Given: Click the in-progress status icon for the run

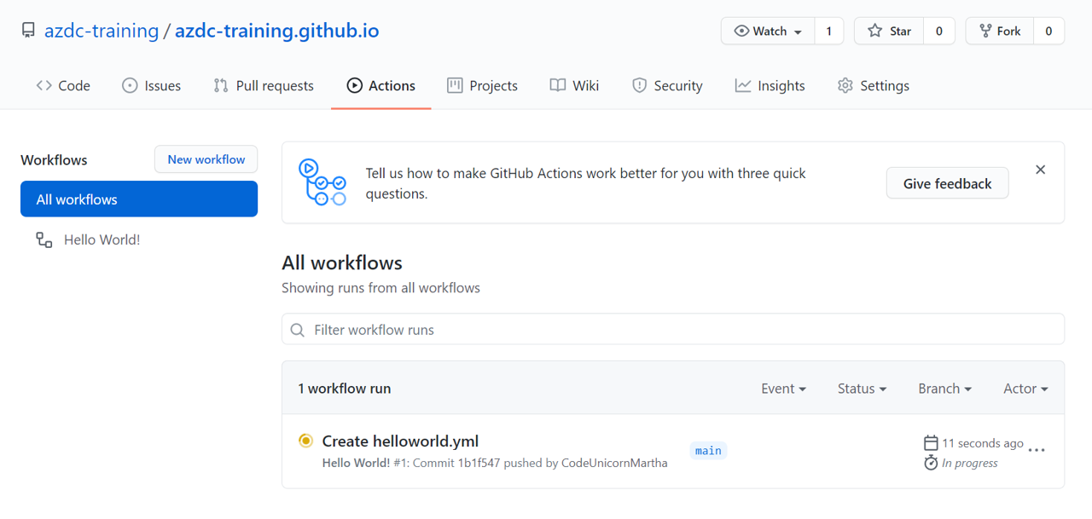Looking at the screenshot, I should pyautogui.click(x=305, y=441).
